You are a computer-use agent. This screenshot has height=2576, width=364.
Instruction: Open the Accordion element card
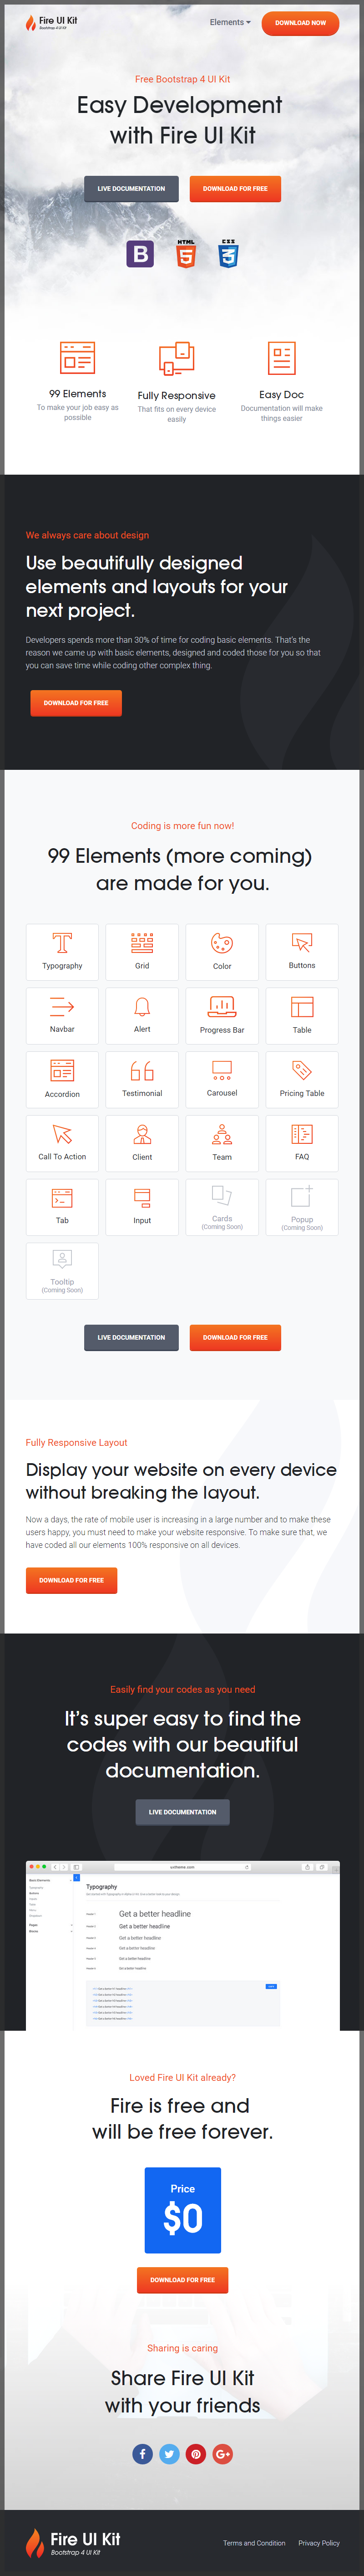click(62, 1079)
